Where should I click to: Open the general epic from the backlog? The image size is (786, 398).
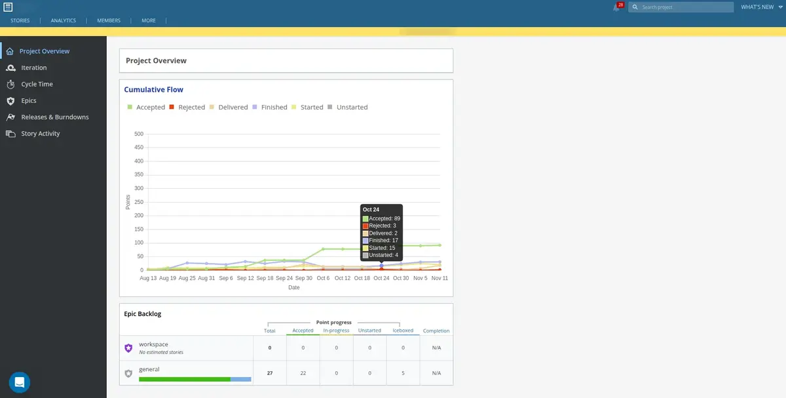[149, 368]
